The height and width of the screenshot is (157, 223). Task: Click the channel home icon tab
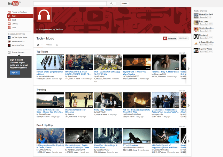(38, 45)
